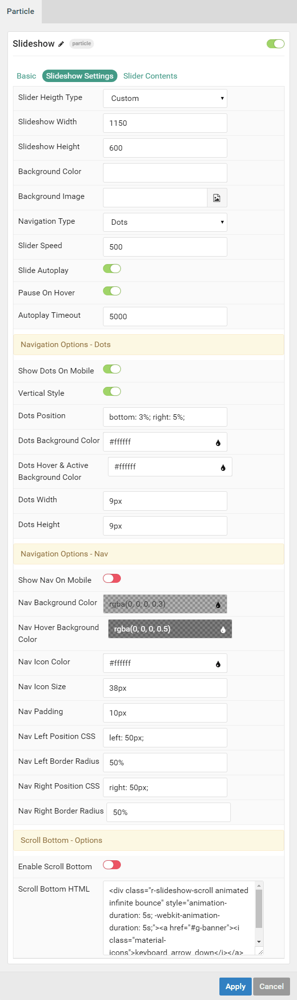Toggle the Slide Autoplay switch
Viewport: 297px width, 1000px height.
(x=112, y=269)
